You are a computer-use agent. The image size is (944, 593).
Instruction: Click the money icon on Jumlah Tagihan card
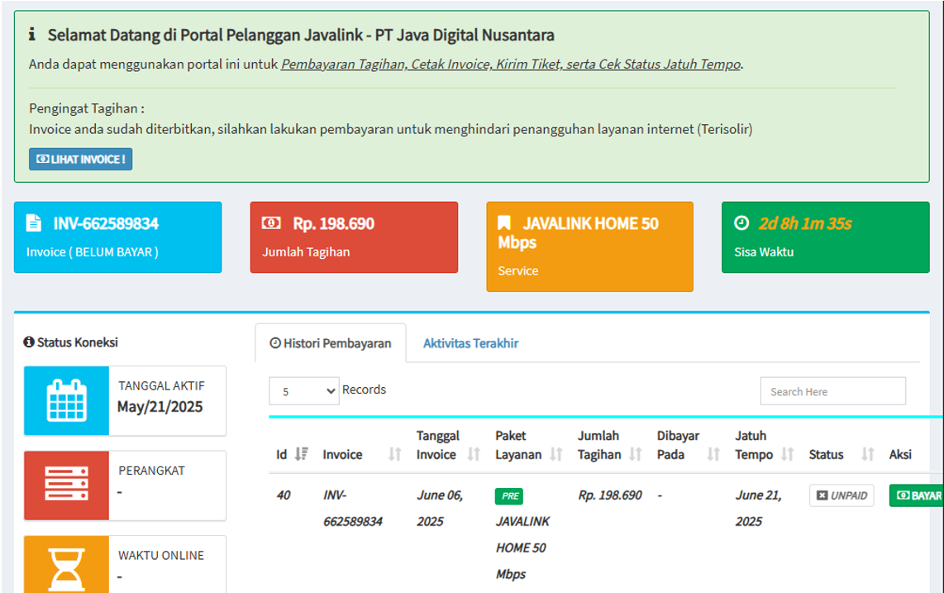click(271, 223)
